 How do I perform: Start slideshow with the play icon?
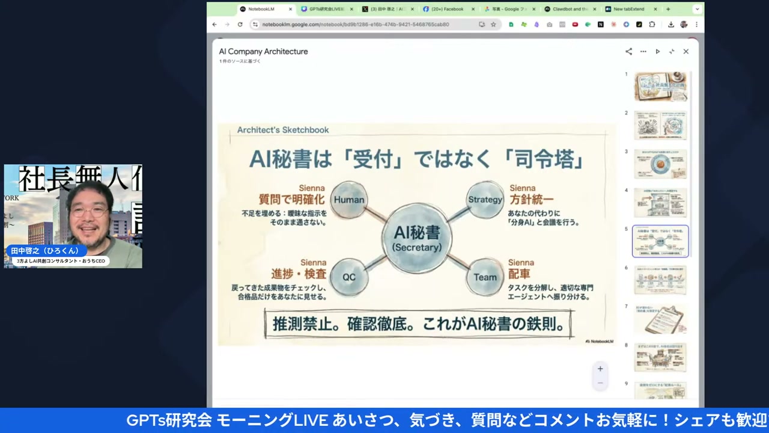coord(657,52)
